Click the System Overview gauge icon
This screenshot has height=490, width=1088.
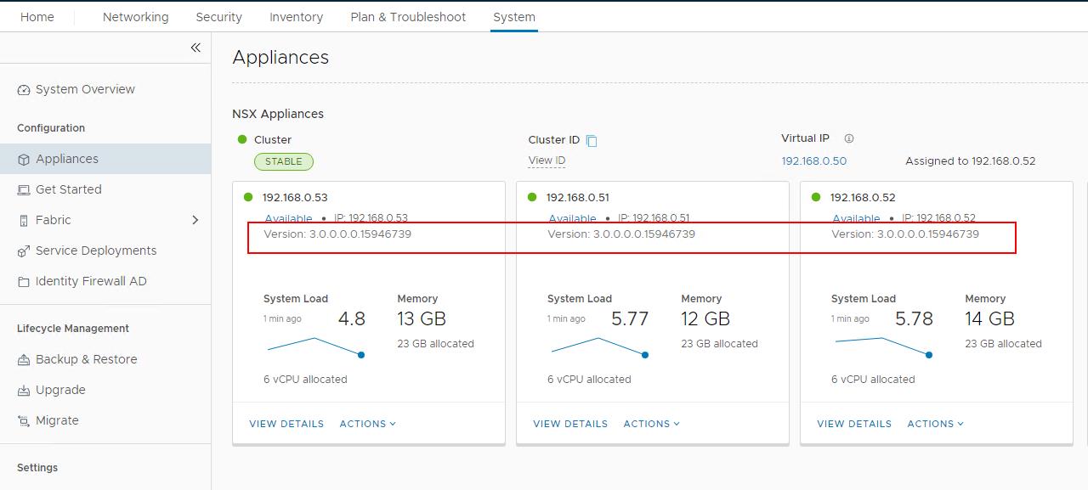coord(24,90)
